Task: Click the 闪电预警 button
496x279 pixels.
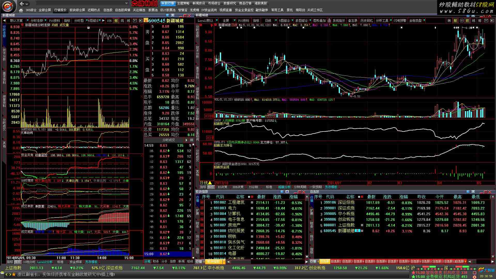Action: [400, 21]
